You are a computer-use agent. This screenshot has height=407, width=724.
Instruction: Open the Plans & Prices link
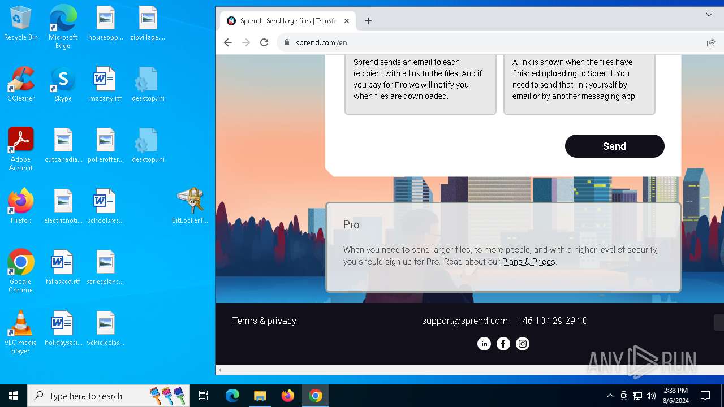click(x=529, y=262)
